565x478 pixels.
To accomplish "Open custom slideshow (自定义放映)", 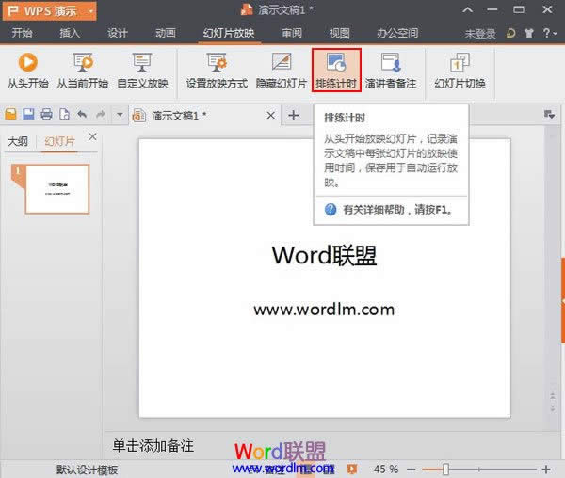I will (142, 71).
